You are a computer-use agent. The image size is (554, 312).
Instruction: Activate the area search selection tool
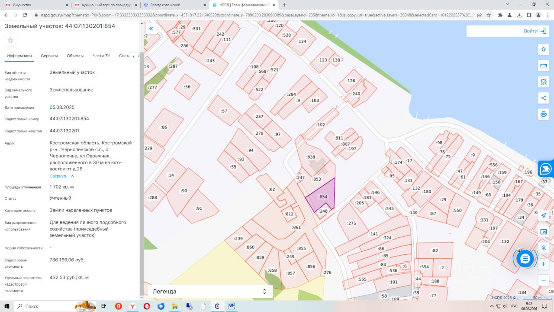coord(543,81)
